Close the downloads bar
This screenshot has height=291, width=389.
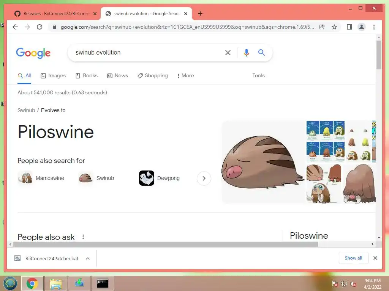point(375,258)
